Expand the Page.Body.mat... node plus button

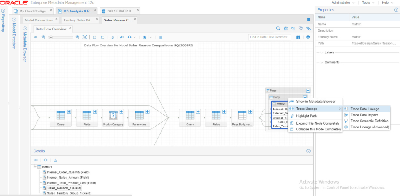250,112
